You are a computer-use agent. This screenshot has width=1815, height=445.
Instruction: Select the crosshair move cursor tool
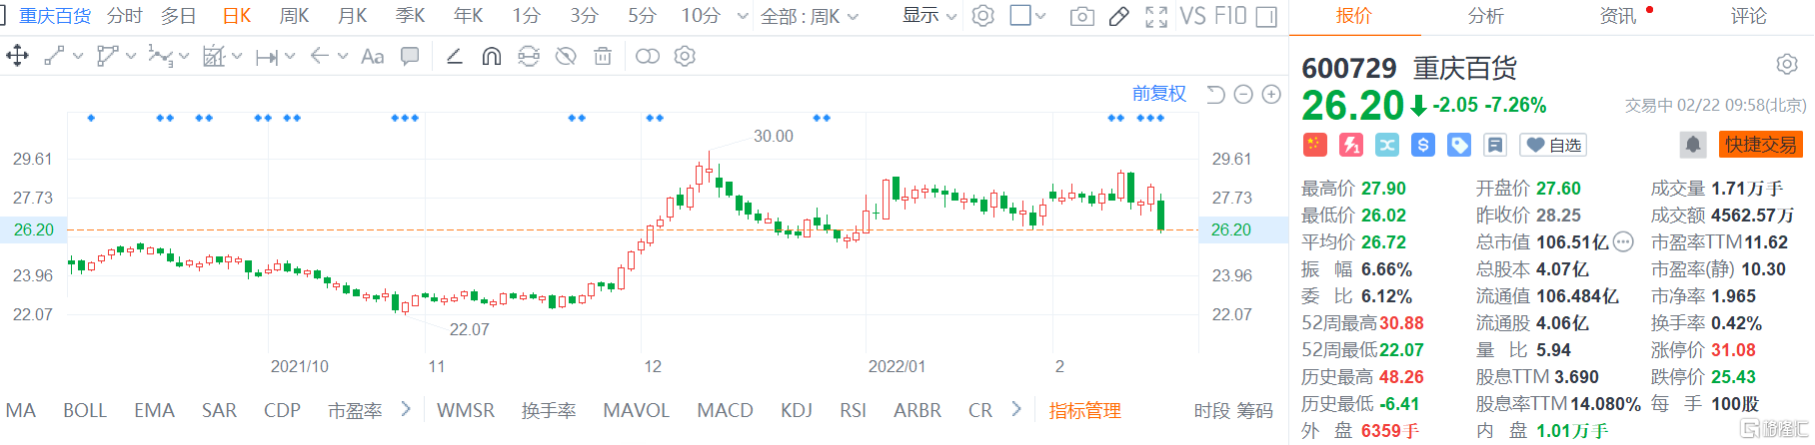[17, 56]
